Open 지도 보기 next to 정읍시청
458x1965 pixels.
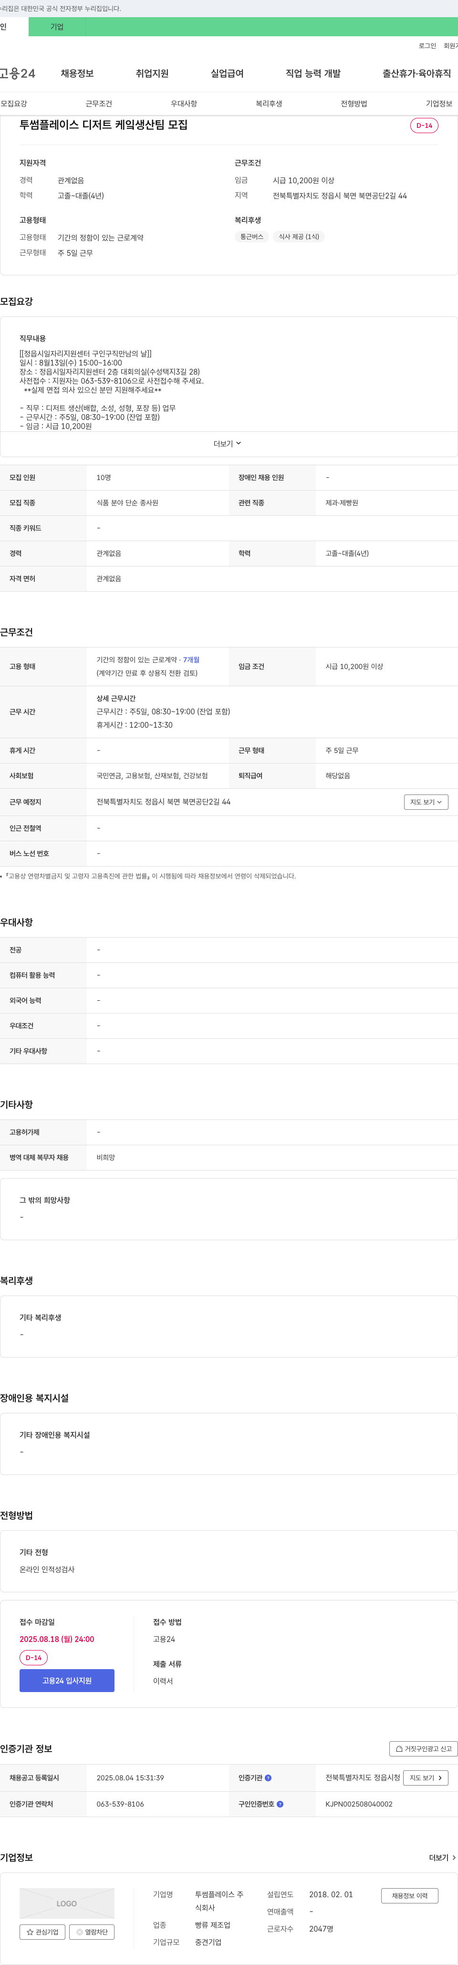coord(426,1777)
